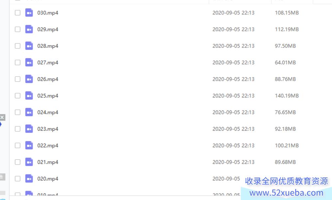Enable the checkbox for 024.mp4

tap(18, 112)
